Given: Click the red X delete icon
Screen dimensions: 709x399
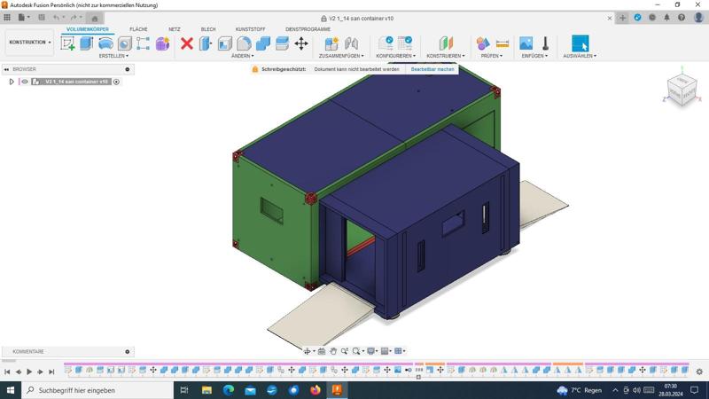Looking at the screenshot, I should pyautogui.click(x=187, y=43).
